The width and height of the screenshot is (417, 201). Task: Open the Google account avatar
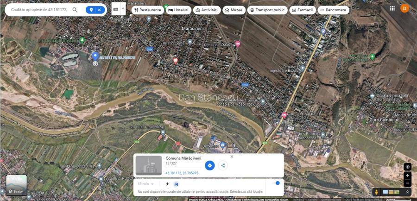click(x=405, y=8)
